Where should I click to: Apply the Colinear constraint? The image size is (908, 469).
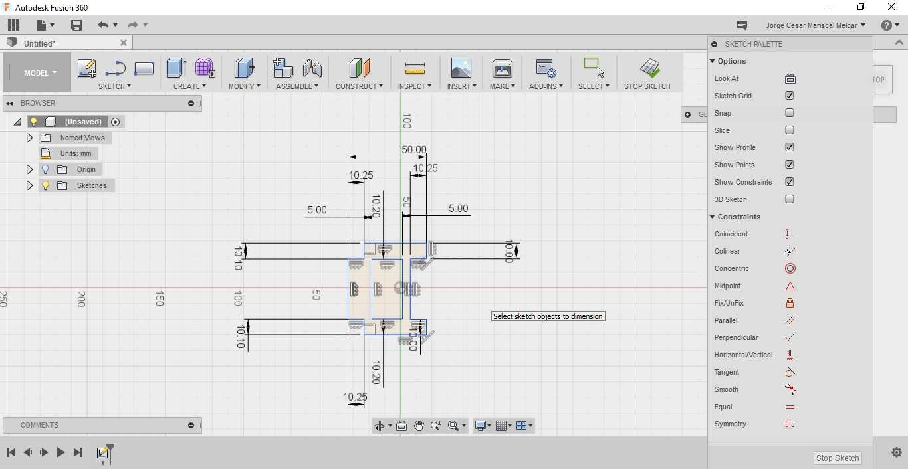coord(790,251)
